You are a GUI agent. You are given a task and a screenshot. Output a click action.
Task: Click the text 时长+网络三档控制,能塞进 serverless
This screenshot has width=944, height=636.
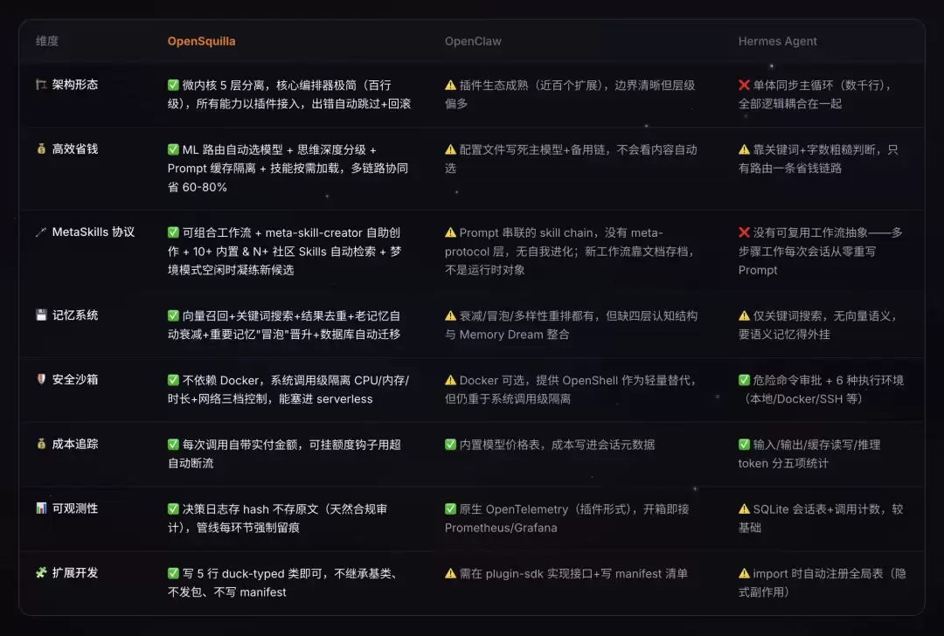pos(270,399)
